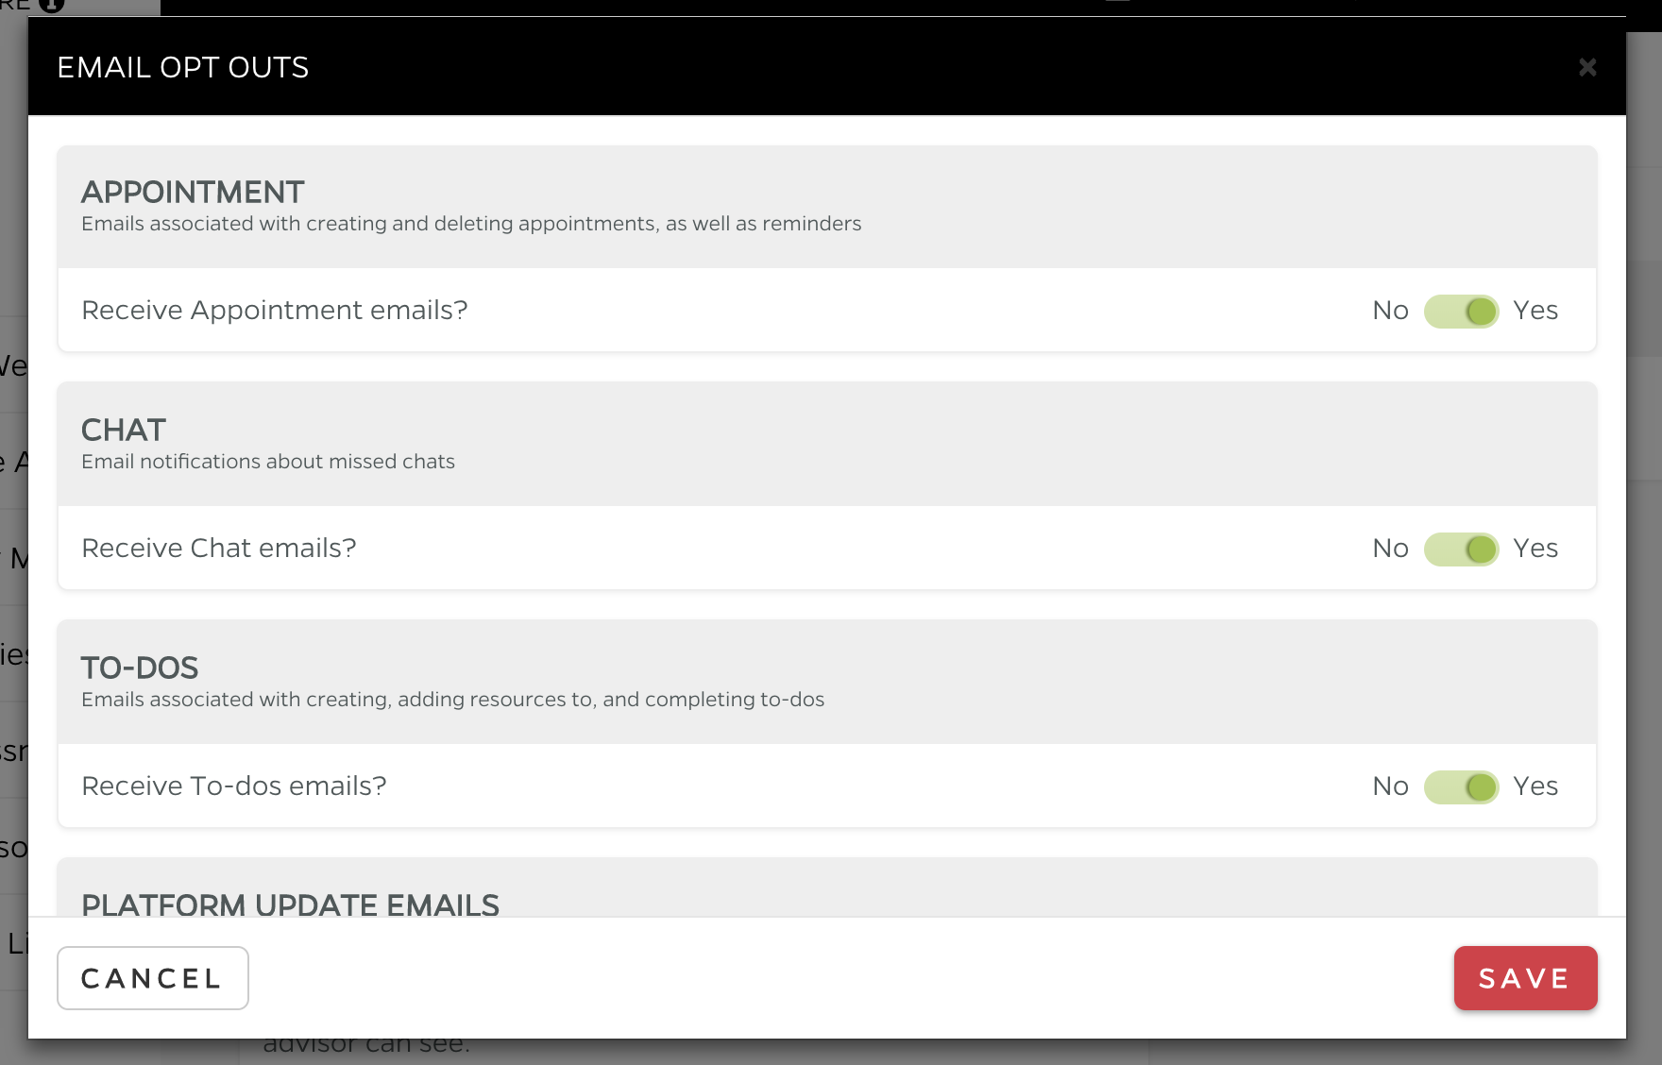
Task: Toggle the Receive Appointment emails switch
Action: [x=1461, y=311]
